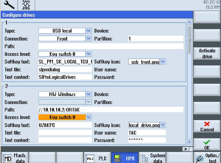Click the wrench setup icon
This screenshot has height=163, width=221.
coord(9,5)
